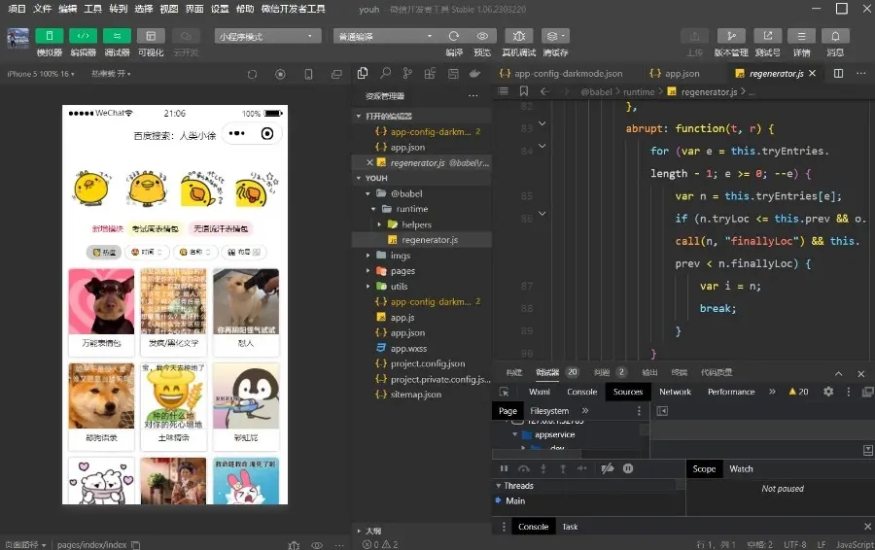Click the go back arrow in breadcrumb bar
This screenshot has height=550, width=875.
(x=544, y=91)
